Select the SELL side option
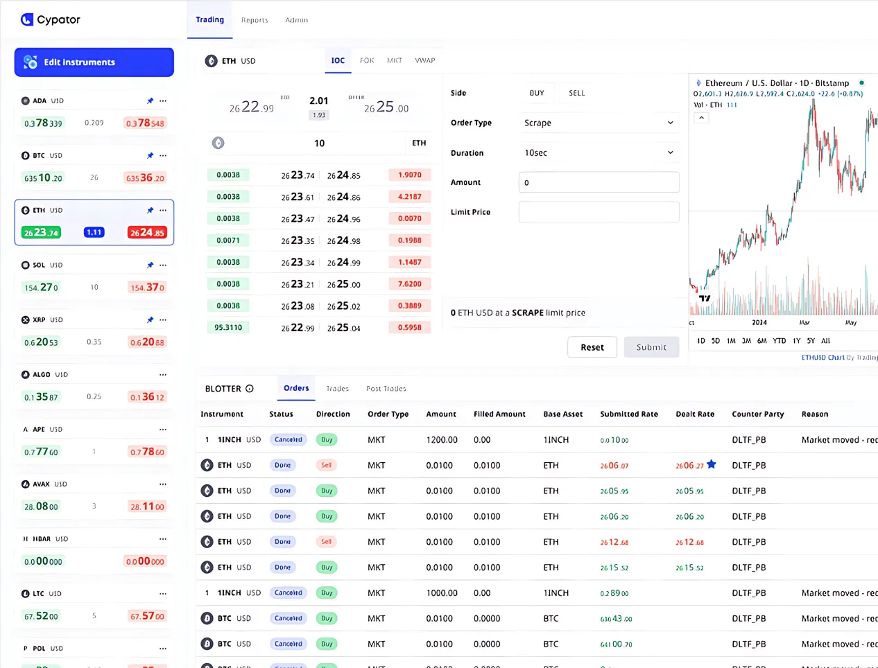The image size is (878, 668). 577,93
